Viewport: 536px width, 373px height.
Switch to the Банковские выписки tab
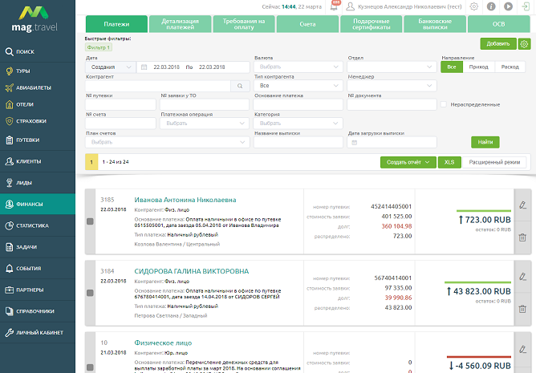(x=432, y=24)
